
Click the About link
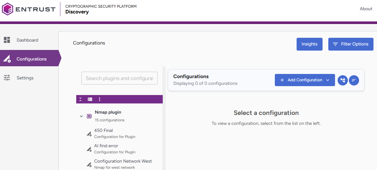366,9
